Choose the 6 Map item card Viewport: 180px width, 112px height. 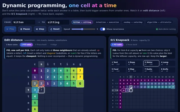(x=135, y=70)
